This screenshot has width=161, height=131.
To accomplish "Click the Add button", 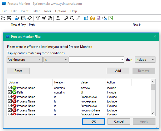I will pyautogui.click(x=118, y=71).
